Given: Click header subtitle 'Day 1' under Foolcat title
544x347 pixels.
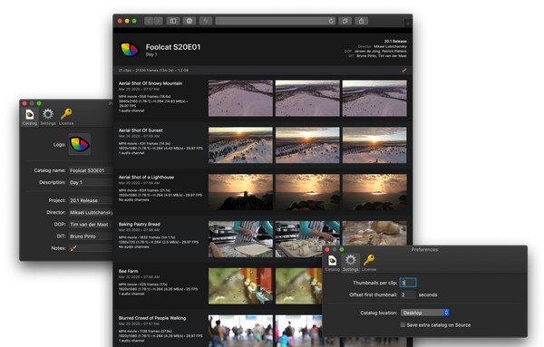Looking at the screenshot, I should click(151, 54).
